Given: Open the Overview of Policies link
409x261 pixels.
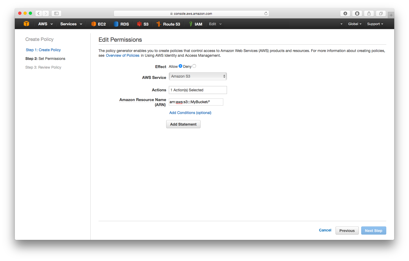Looking at the screenshot, I should (123, 55).
